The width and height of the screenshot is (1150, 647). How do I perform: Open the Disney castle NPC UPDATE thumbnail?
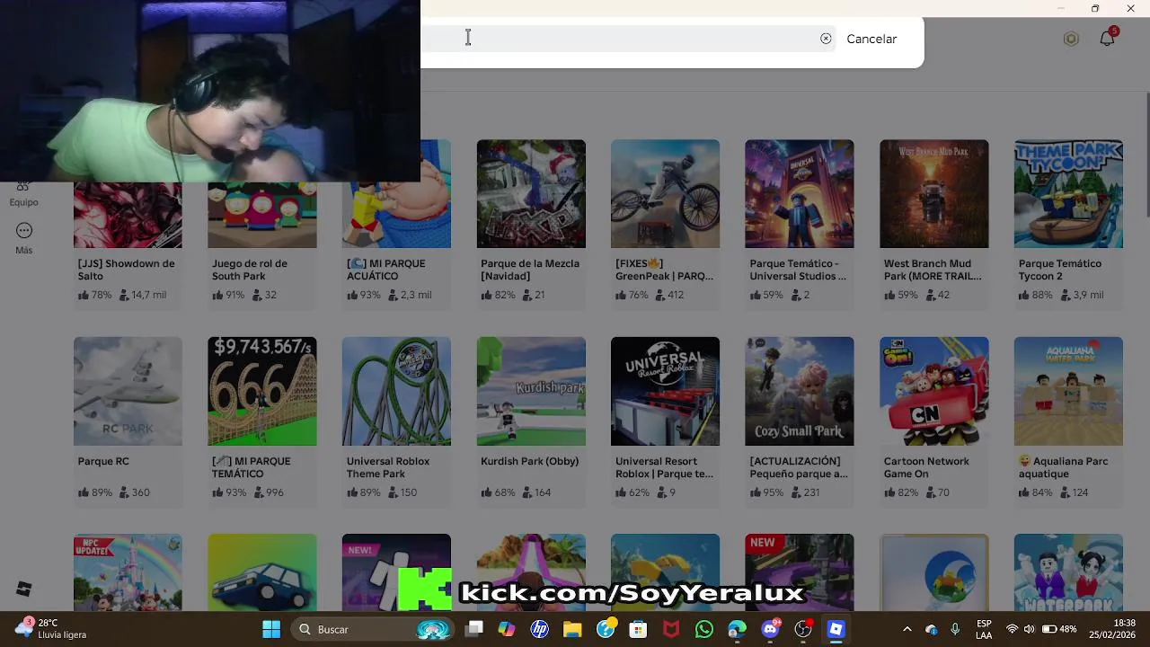pyautogui.click(x=128, y=572)
